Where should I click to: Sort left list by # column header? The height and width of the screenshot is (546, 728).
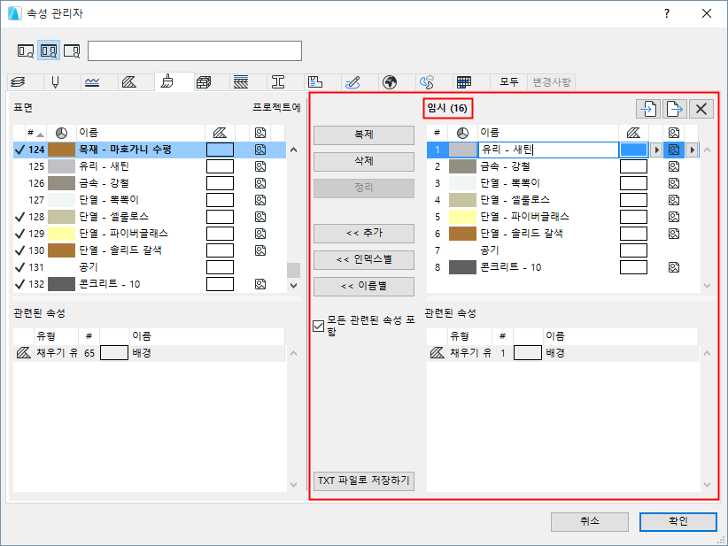click(35, 133)
